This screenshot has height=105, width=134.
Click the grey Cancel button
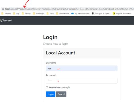pos(61,94)
